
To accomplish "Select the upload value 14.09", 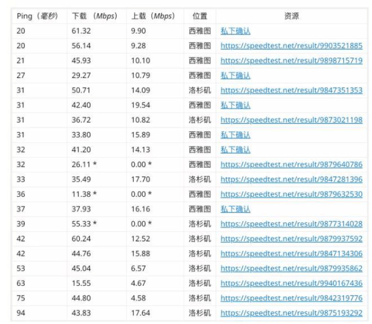I will click(140, 90).
